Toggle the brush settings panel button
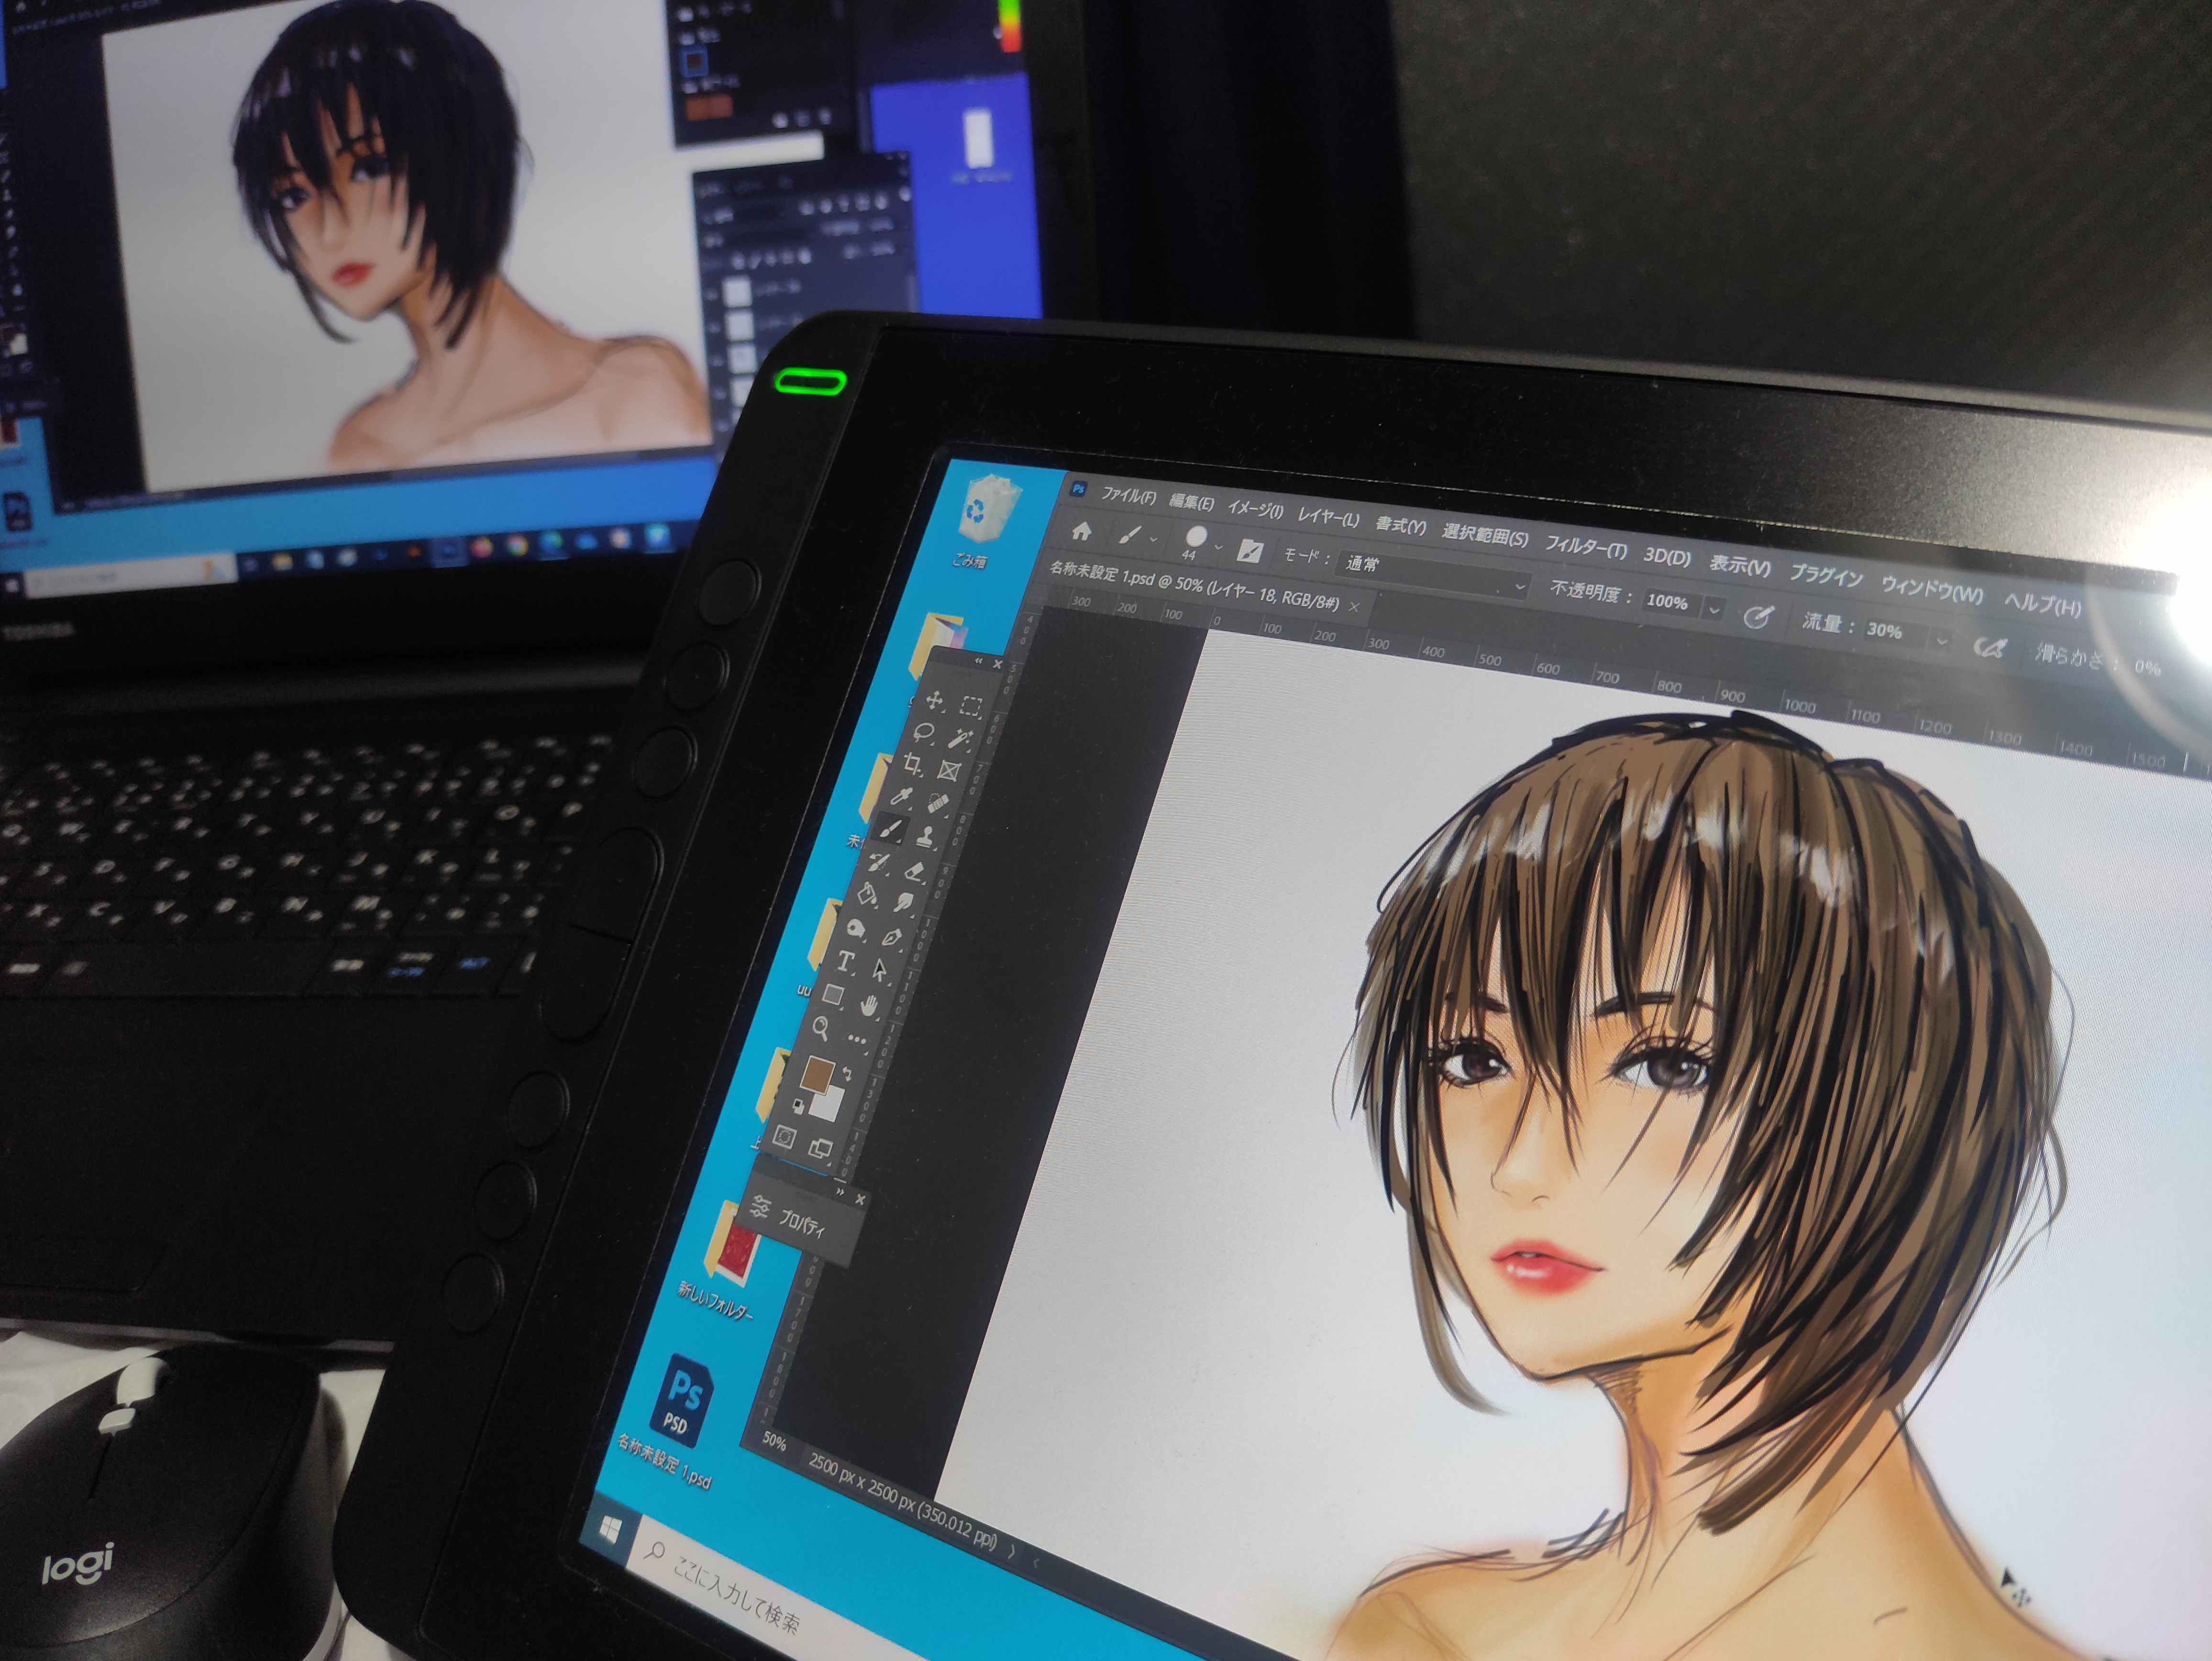Image resolution: width=2212 pixels, height=1661 pixels. [x=1249, y=550]
